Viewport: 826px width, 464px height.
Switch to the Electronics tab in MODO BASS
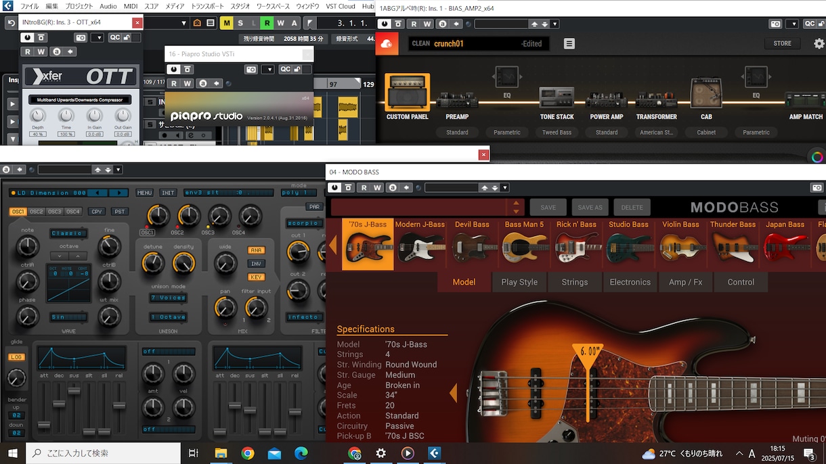coord(630,282)
